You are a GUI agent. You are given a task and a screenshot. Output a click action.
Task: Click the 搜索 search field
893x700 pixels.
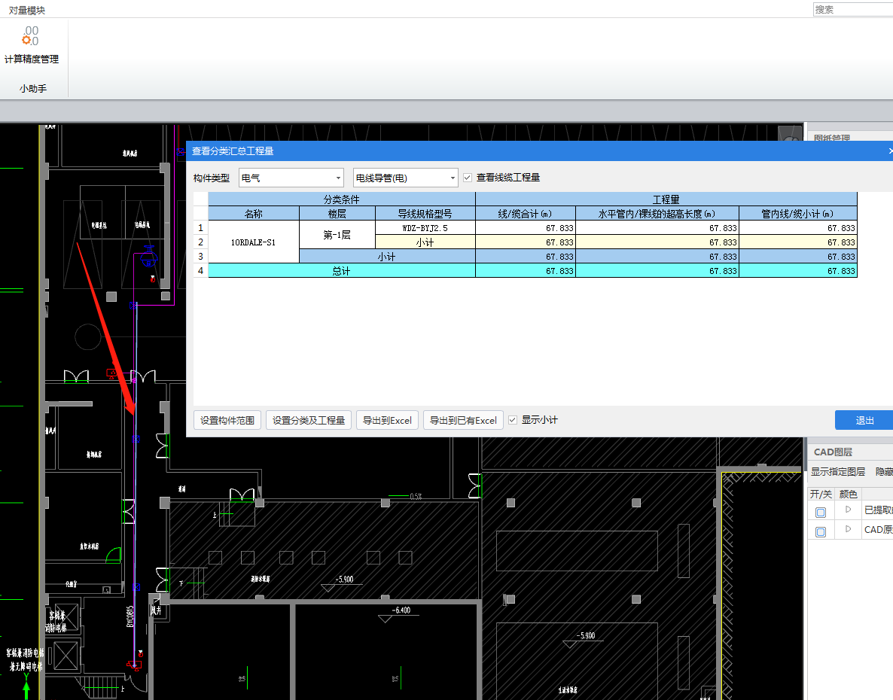pyautogui.click(x=852, y=9)
